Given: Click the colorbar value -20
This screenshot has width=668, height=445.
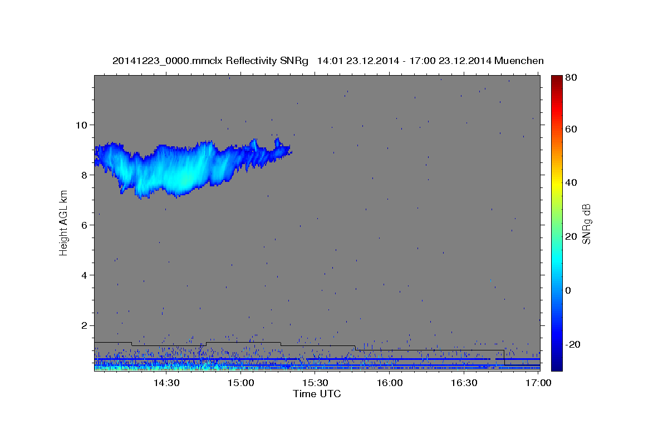Looking at the screenshot, I should tap(572, 344).
